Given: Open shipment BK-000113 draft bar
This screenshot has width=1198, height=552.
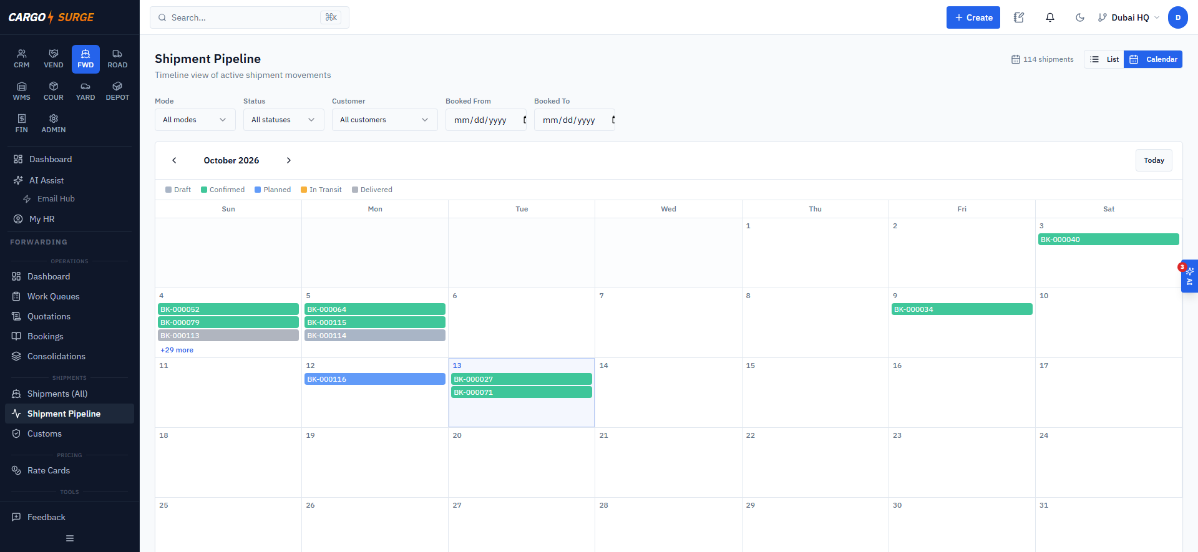Looking at the screenshot, I should [x=228, y=336].
